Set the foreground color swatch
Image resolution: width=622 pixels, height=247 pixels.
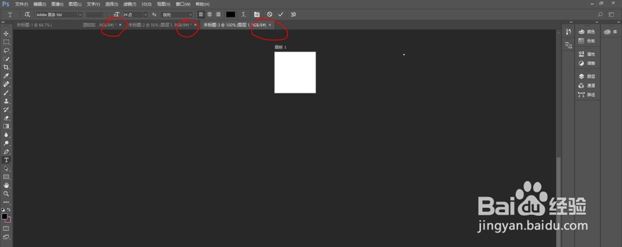(x=4, y=217)
